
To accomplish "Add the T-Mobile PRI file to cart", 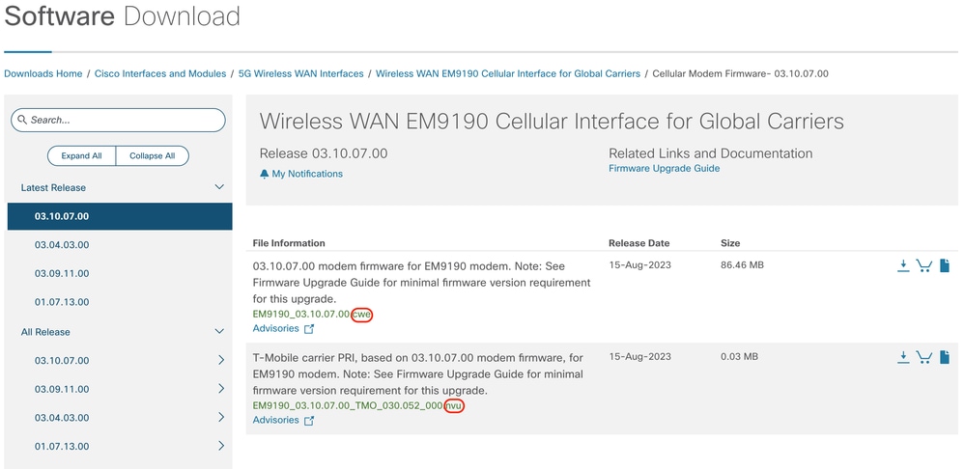I will (923, 357).
